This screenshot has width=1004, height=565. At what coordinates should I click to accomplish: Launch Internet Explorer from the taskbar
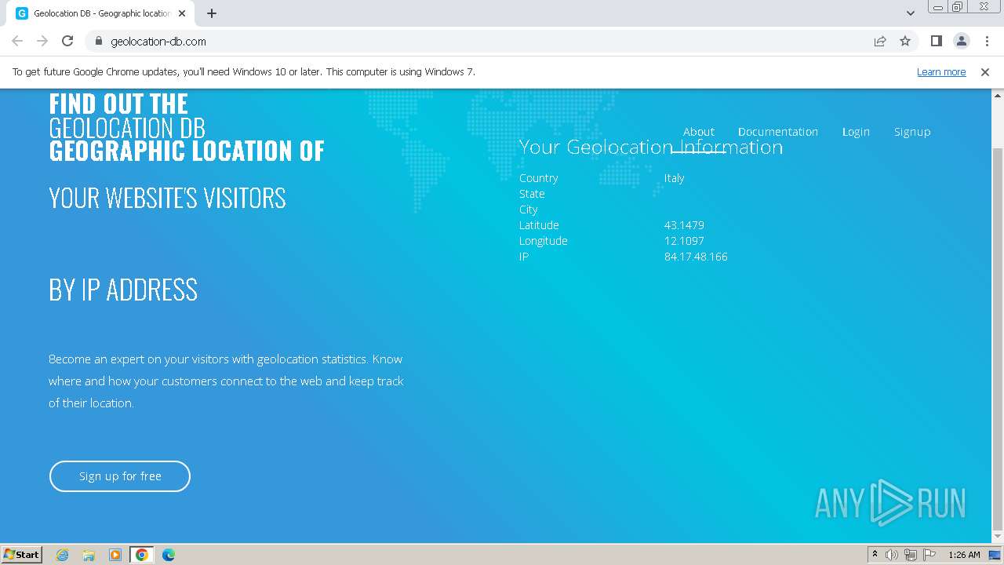point(62,555)
